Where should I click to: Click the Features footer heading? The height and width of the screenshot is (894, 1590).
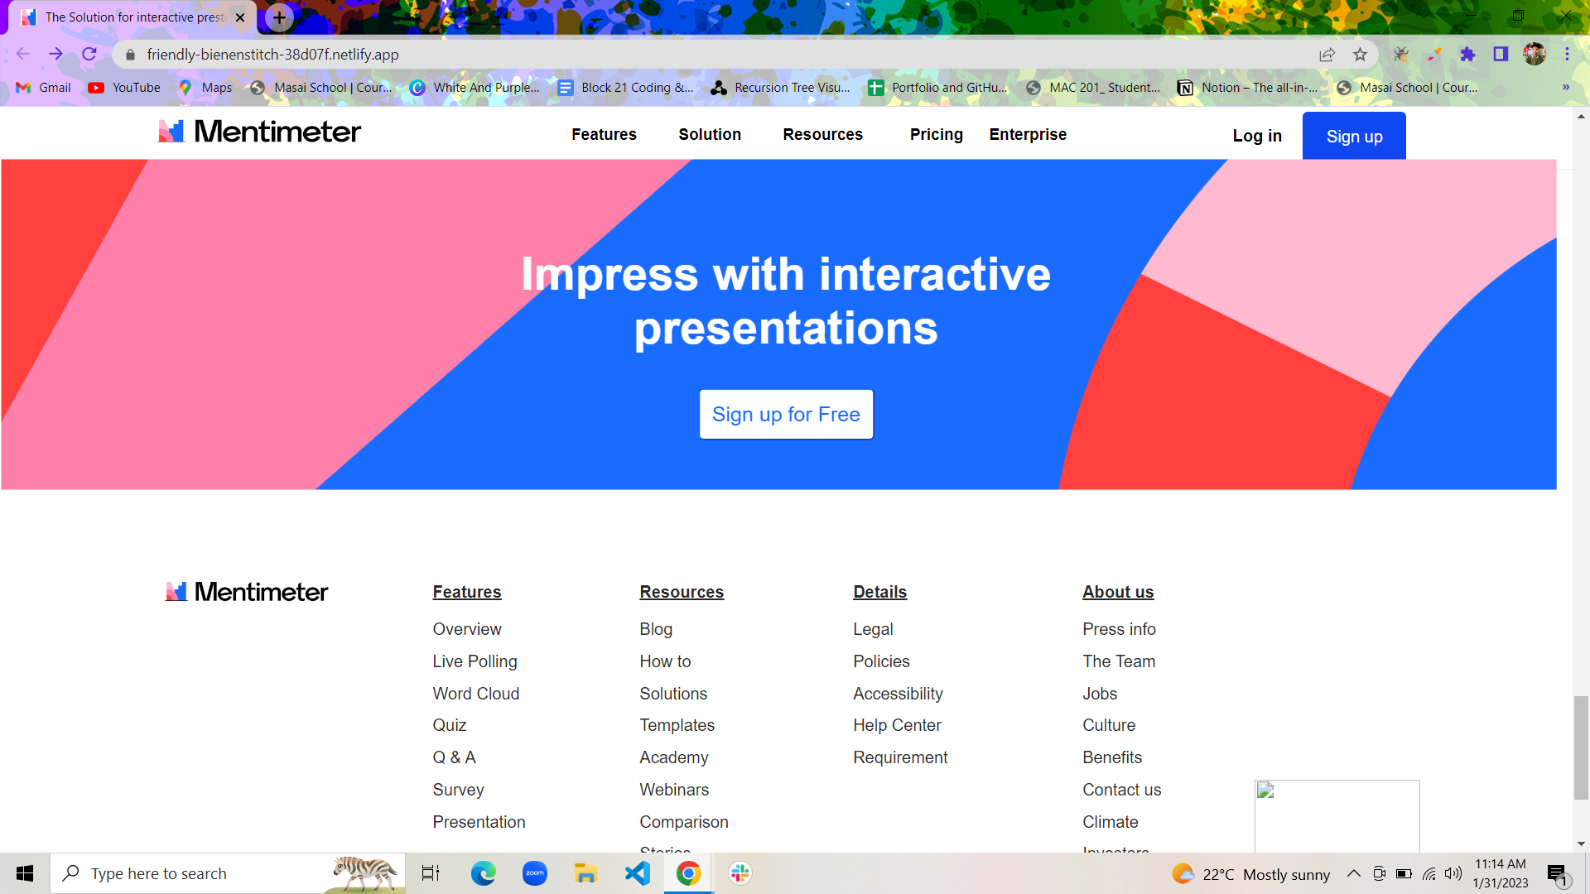(467, 592)
